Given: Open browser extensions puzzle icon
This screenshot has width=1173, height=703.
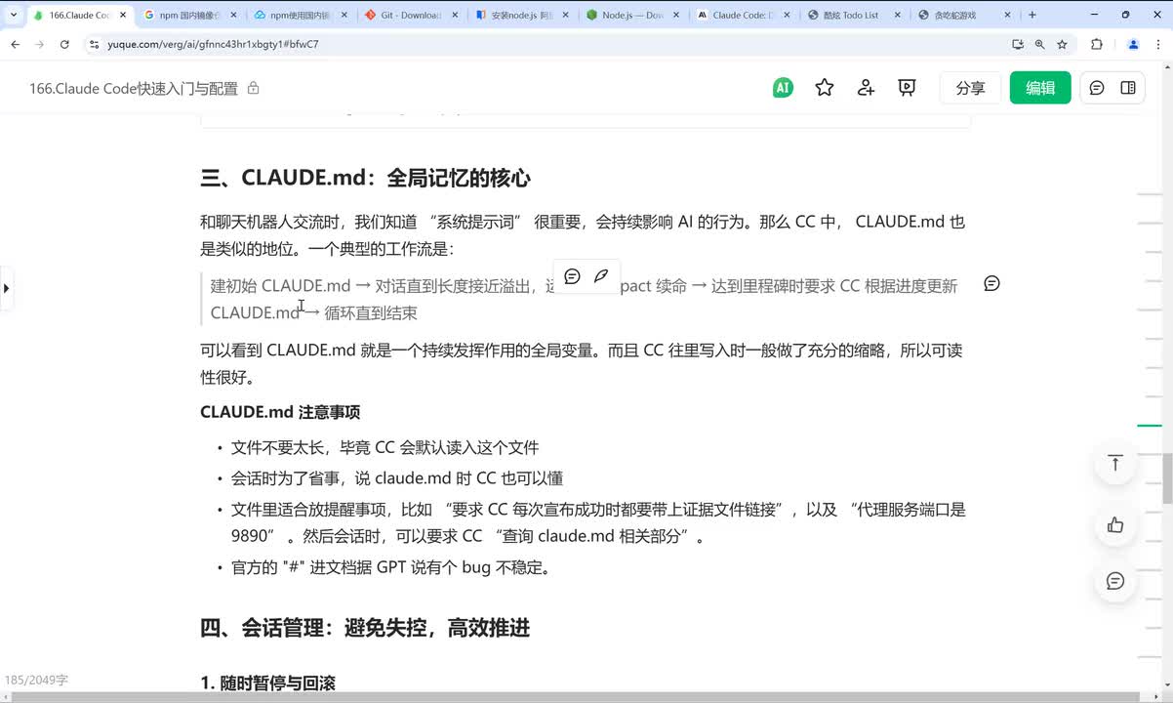Looking at the screenshot, I should (1096, 45).
